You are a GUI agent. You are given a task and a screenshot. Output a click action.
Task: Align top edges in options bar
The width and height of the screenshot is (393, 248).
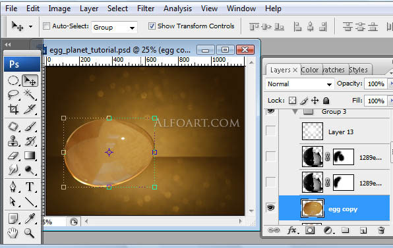(254, 26)
